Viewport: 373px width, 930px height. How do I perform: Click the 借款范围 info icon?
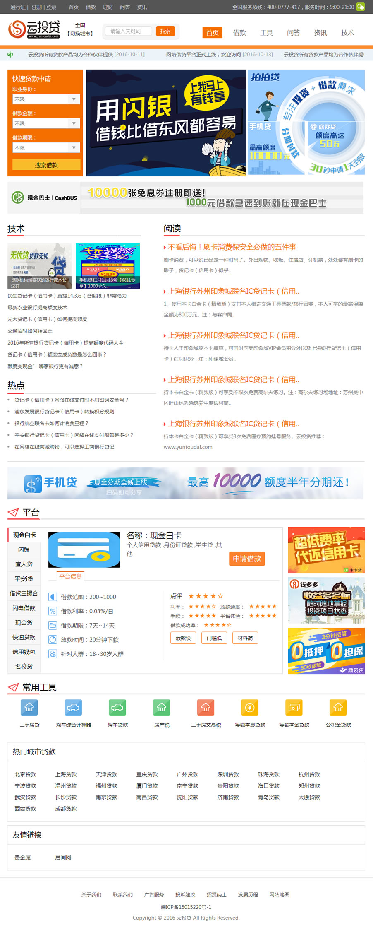53,597
